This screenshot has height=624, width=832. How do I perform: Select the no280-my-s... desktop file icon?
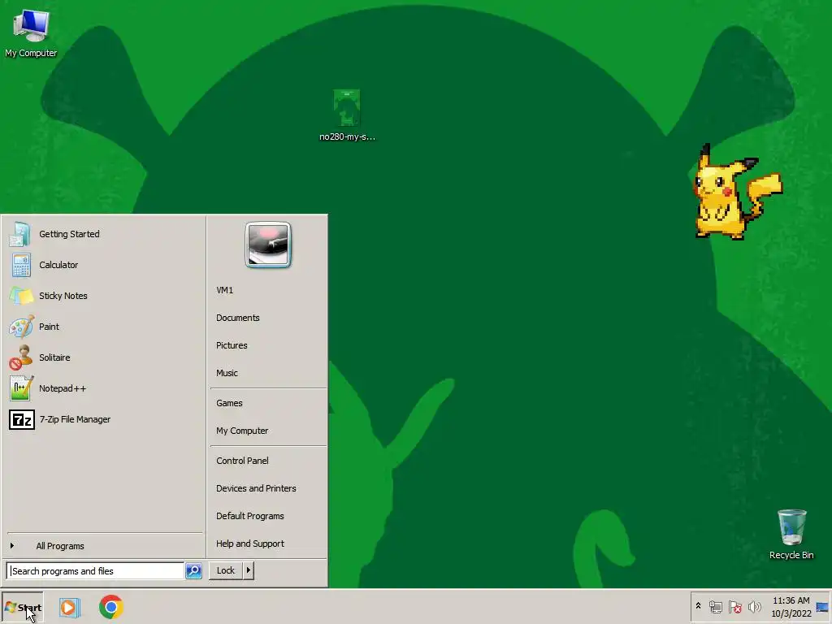347,115
